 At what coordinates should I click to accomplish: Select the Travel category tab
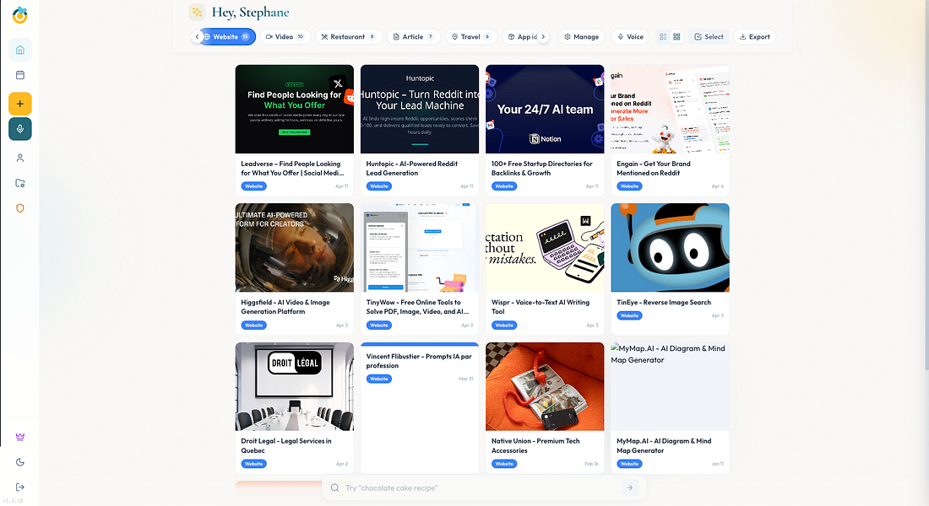(471, 37)
